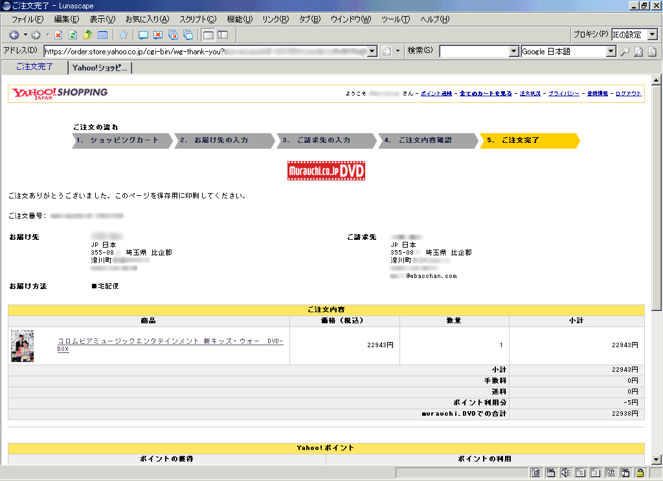
Task: Toggle the sidebar panel layout icon
Action: click(223, 35)
